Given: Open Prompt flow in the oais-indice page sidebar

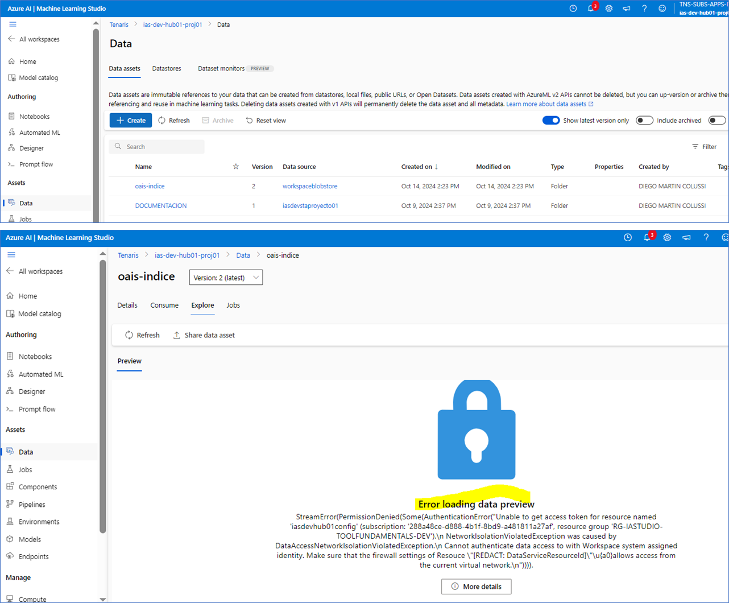Looking at the screenshot, I should tap(37, 409).
